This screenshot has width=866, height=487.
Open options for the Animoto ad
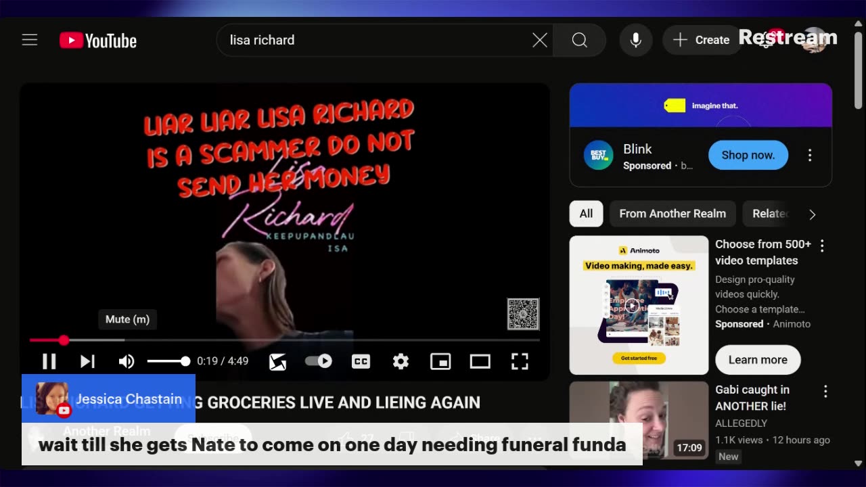point(822,246)
